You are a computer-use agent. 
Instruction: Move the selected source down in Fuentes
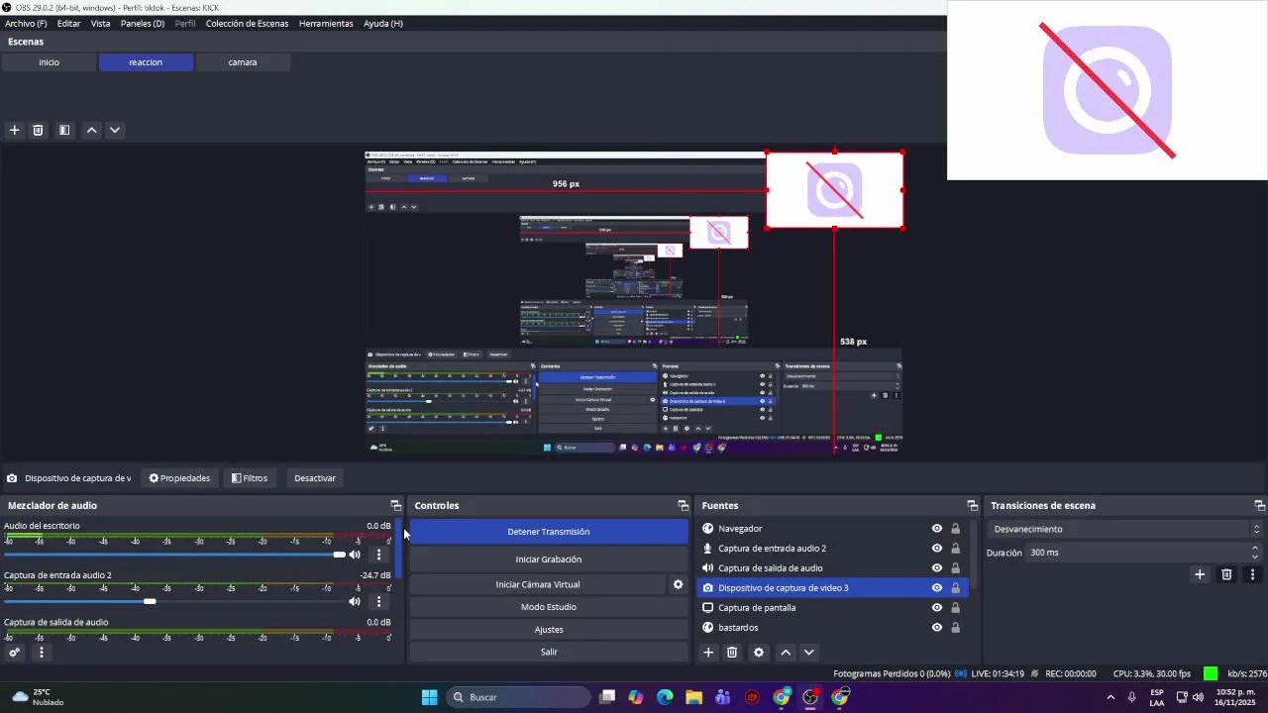point(809,653)
